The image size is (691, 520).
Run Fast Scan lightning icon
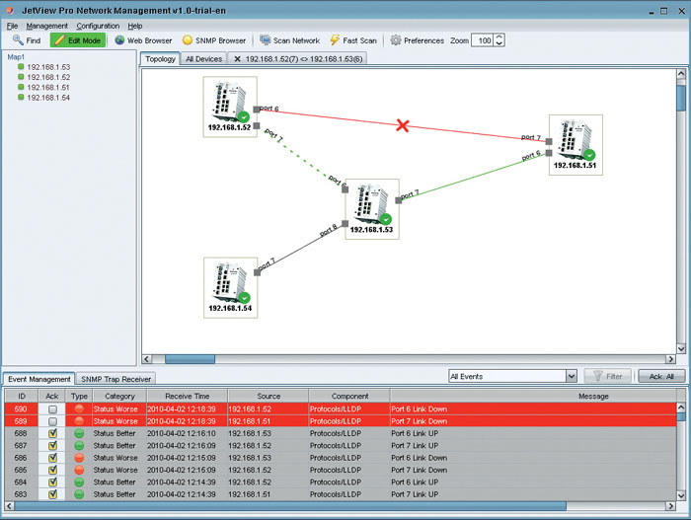336,40
